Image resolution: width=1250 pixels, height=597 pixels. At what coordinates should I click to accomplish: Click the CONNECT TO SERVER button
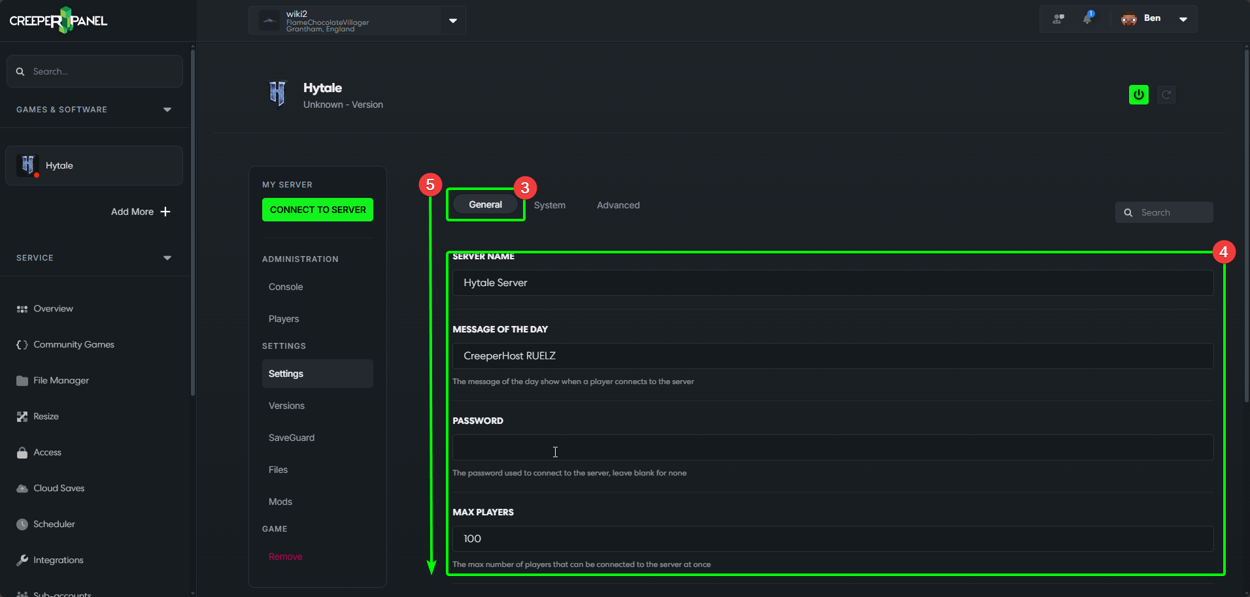[x=317, y=209]
